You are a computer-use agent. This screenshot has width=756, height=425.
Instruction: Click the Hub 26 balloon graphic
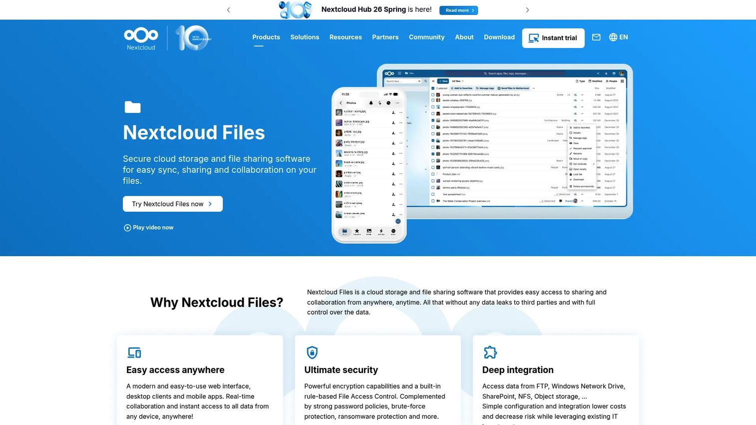point(295,10)
